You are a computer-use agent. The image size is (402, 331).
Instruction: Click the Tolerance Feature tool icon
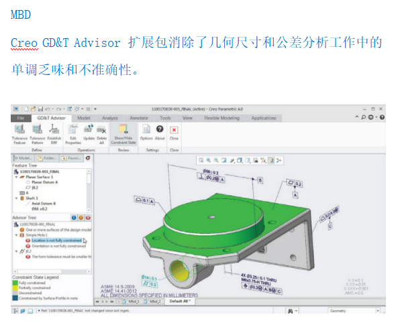click(19, 129)
